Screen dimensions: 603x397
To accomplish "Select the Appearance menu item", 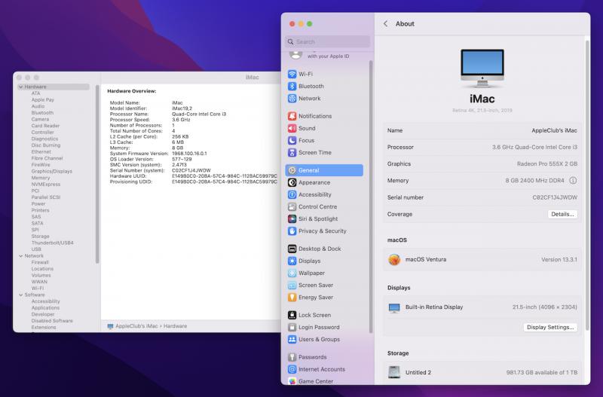I will pos(314,182).
